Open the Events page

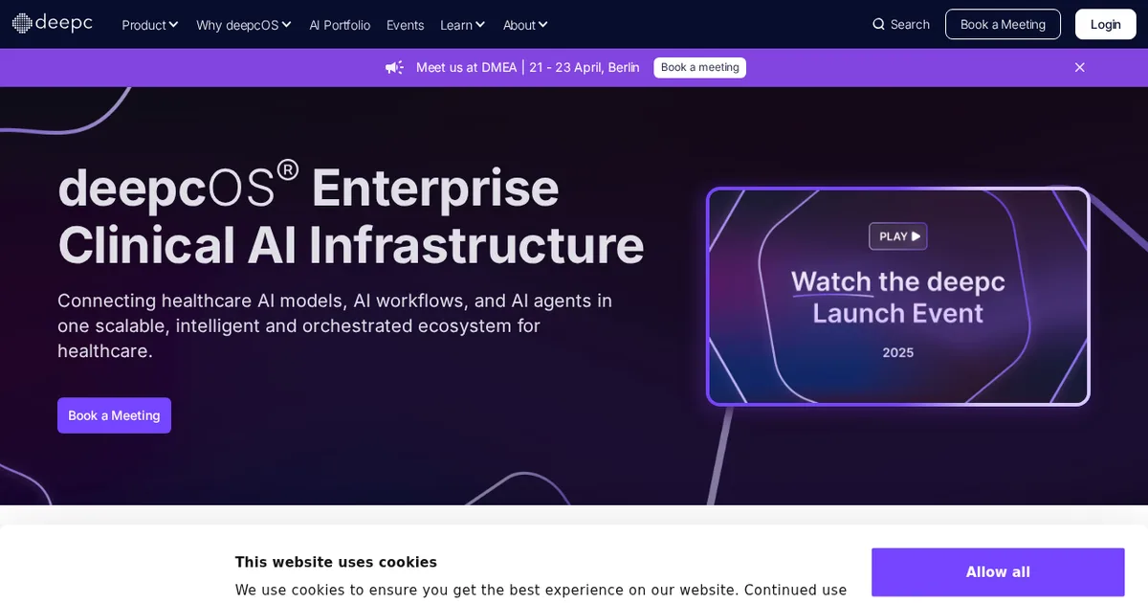coord(405,25)
